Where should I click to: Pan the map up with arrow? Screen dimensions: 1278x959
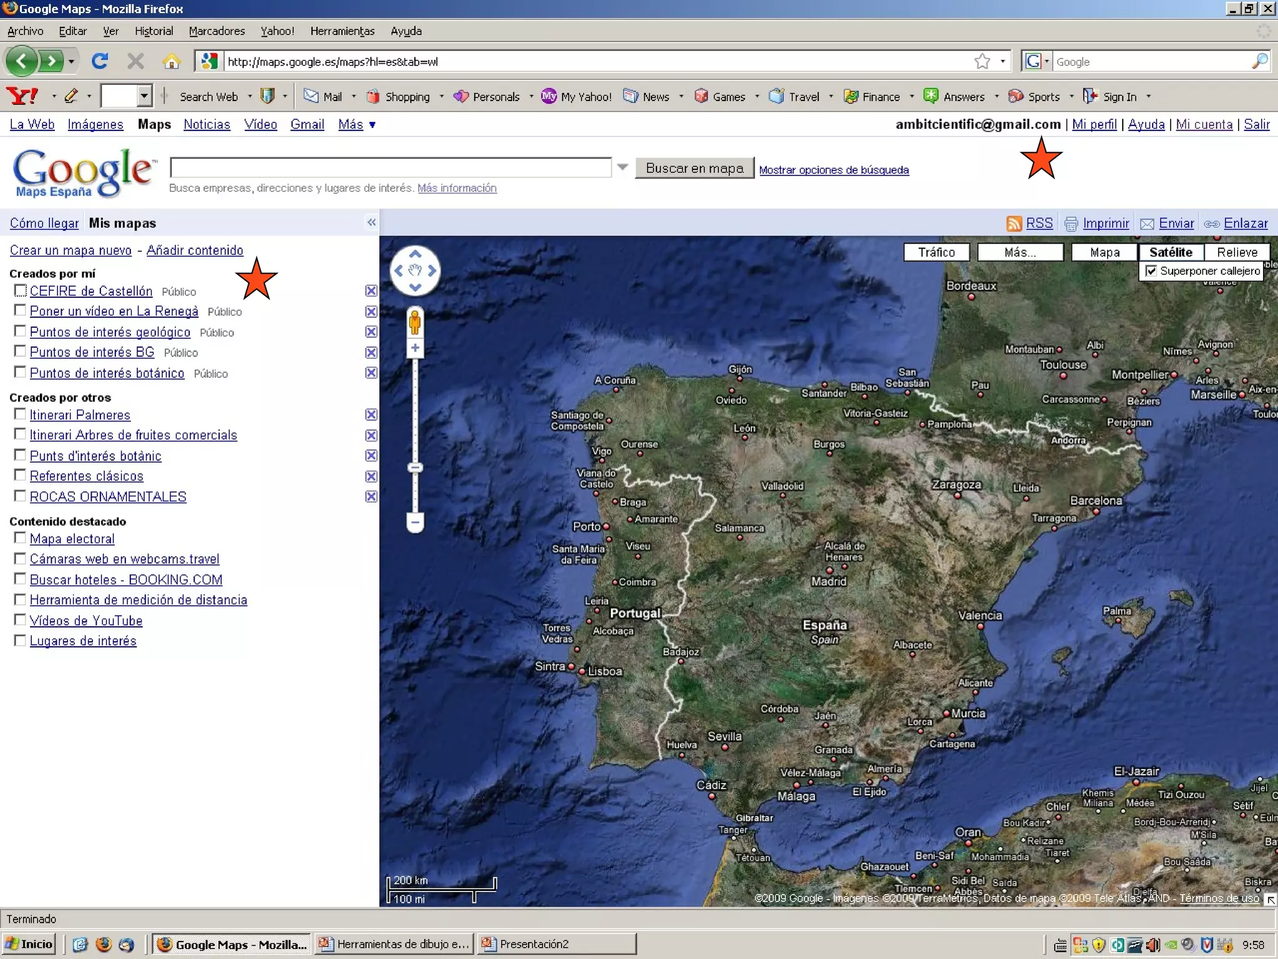tap(415, 254)
